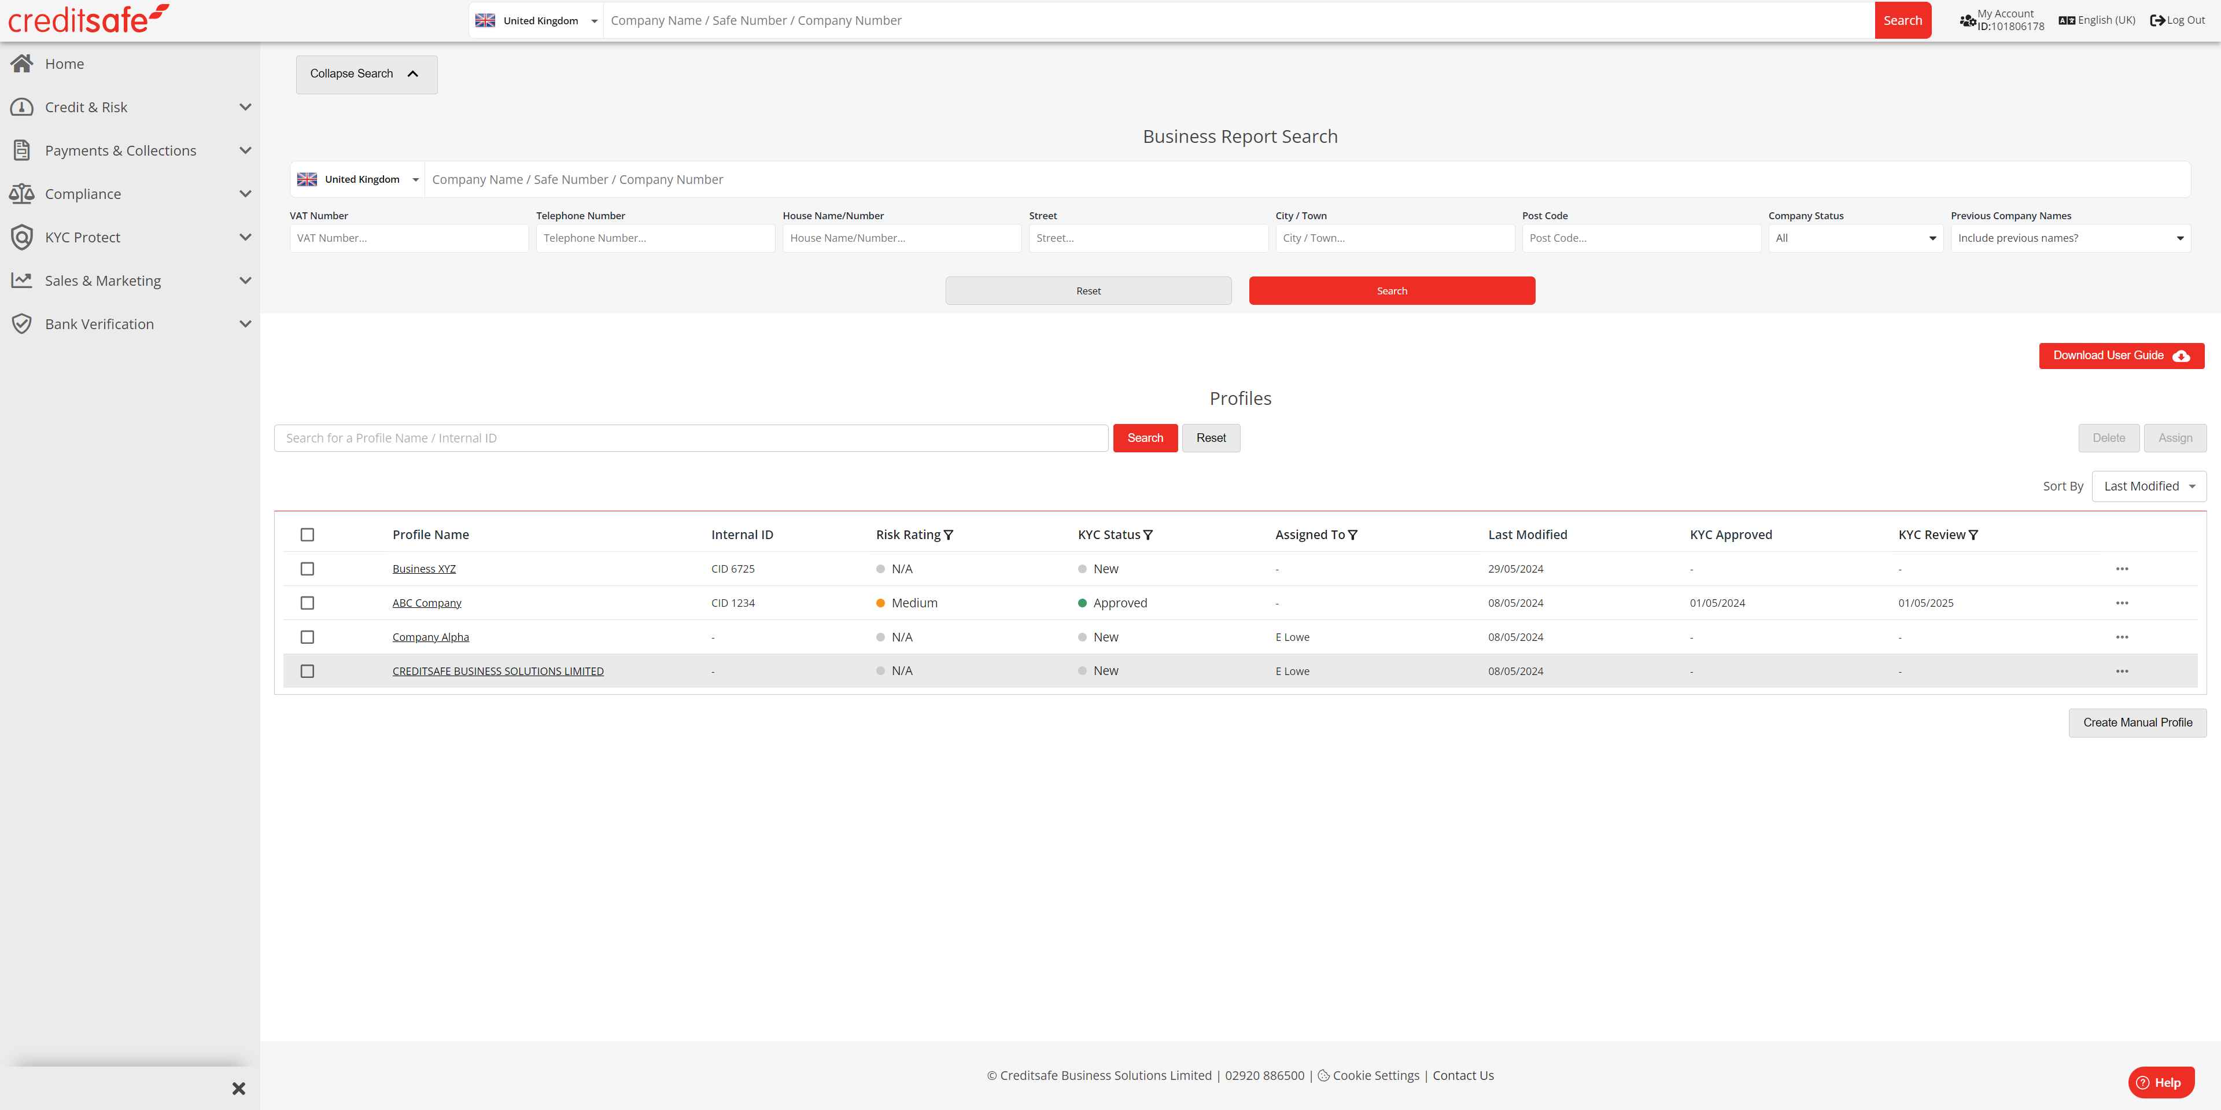Click Reset in Business Report Search
This screenshot has height=1110, width=2221.
pos(1088,290)
